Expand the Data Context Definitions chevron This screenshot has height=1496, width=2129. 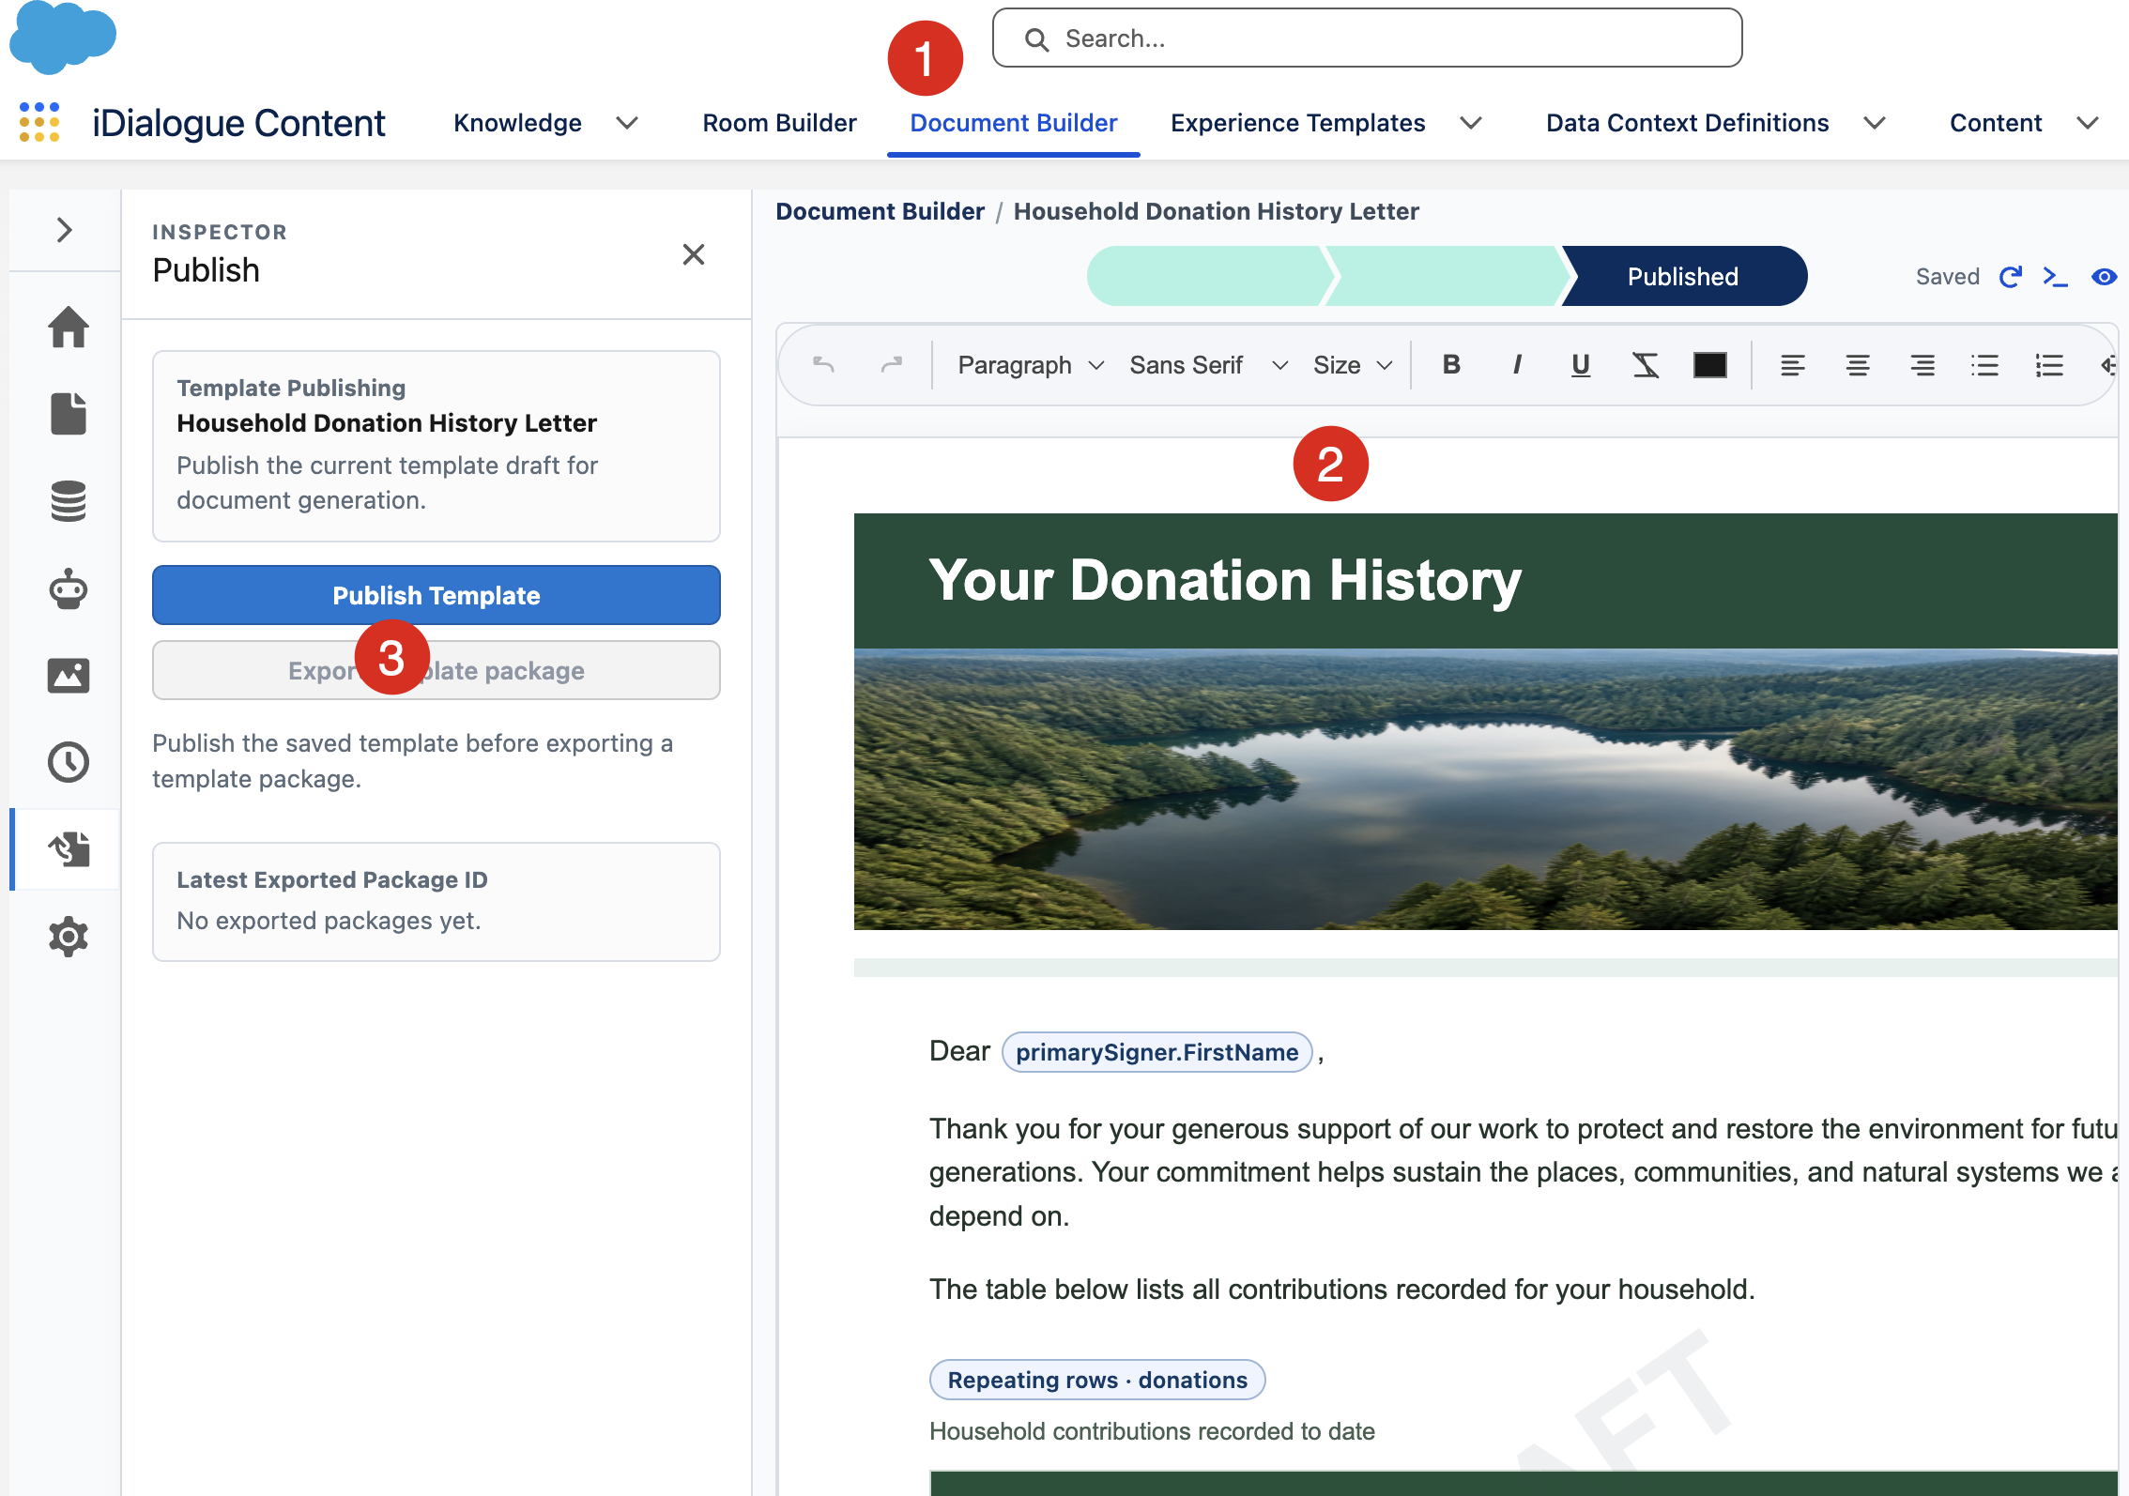pos(1875,123)
